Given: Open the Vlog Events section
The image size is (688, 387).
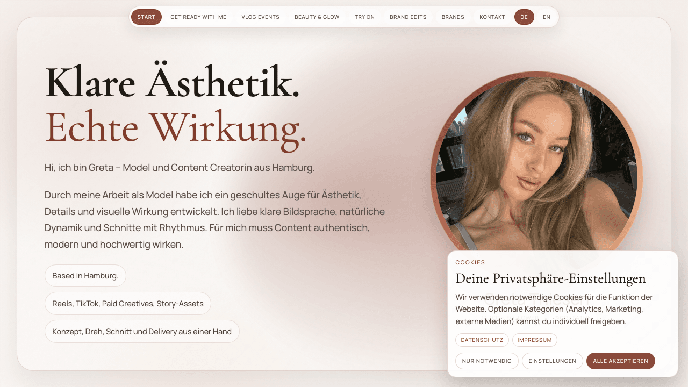Looking at the screenshot, I should click(261, 17).
